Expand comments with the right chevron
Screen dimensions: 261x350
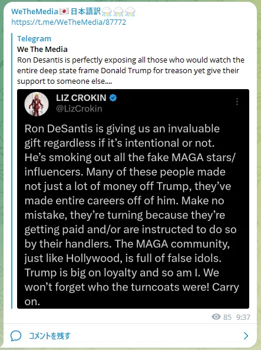pos(246,336)
